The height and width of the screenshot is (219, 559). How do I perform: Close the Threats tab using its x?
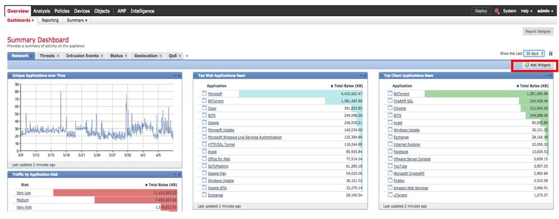point(58,56)
